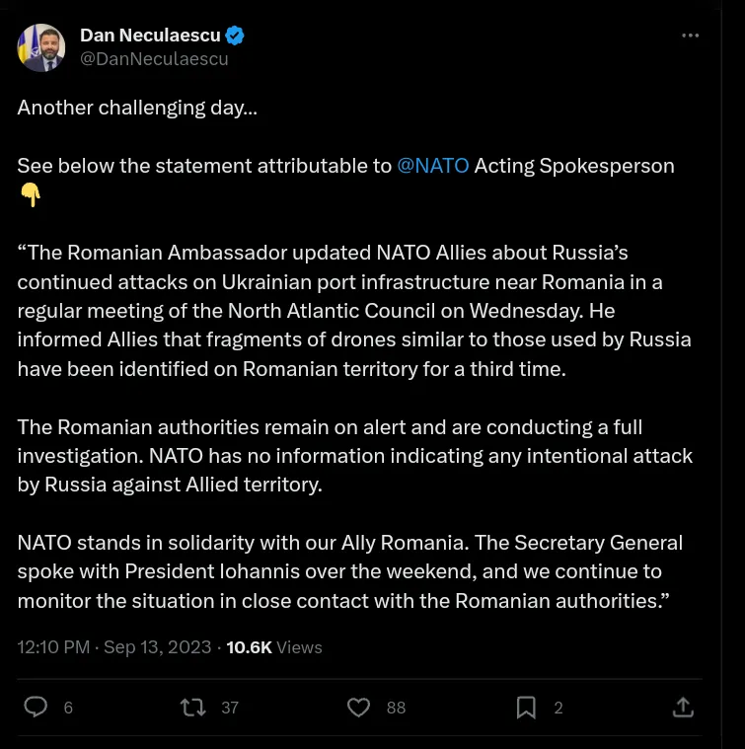
Task: Click the 2 bookmarks count
Action: pyautogui.click(x=559, y=708)
